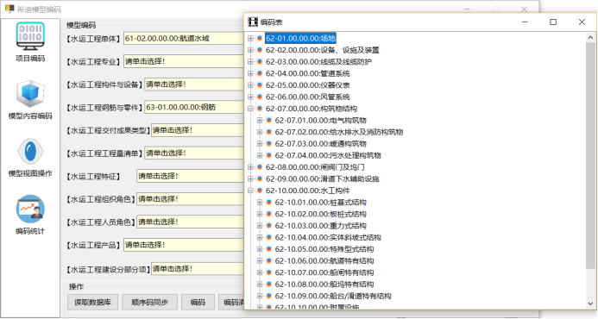
Task: Open the 项目编码 sidebar icon
Action: [x=30, y=36]
